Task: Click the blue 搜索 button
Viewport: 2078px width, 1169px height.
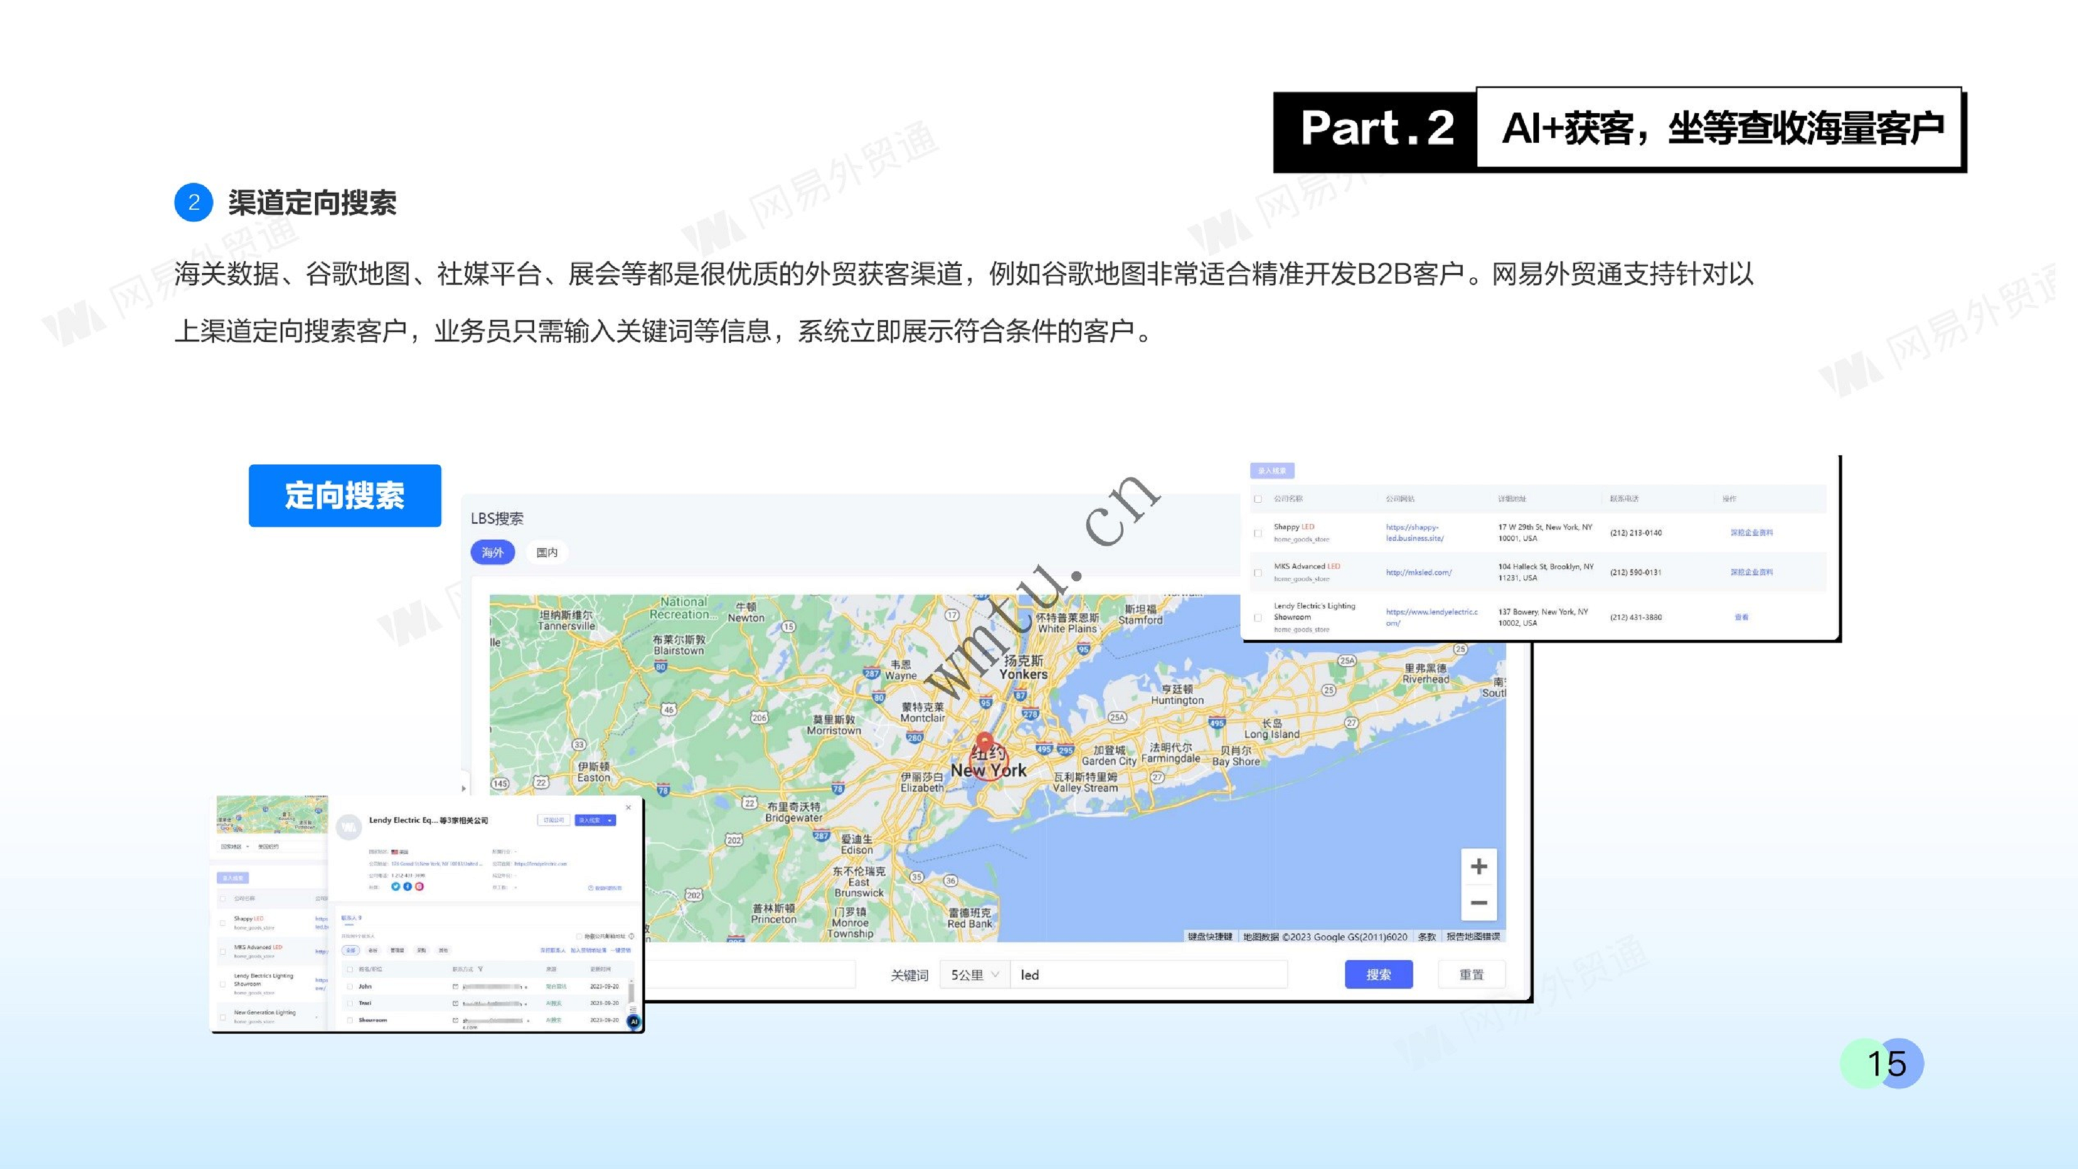Action: point(1378,975)
